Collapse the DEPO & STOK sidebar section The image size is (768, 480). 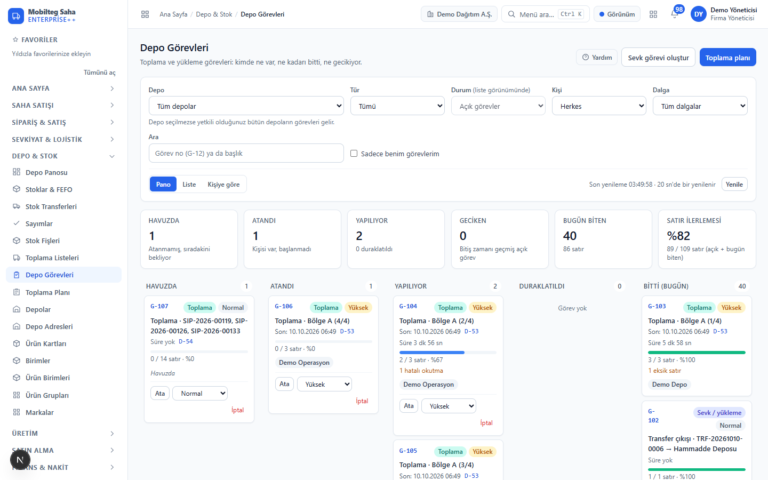(x=63, y=156)
